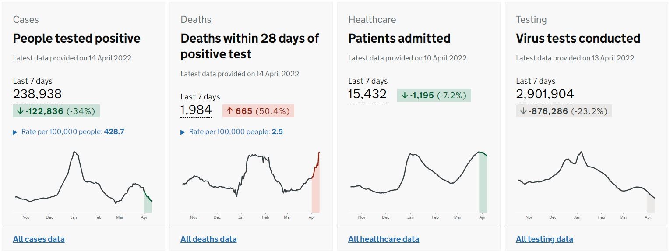Image resolution: width=670 pixels, height=252 pixels.
Task: Click the January peak on cases chart
Action: [x=75, y=153]
